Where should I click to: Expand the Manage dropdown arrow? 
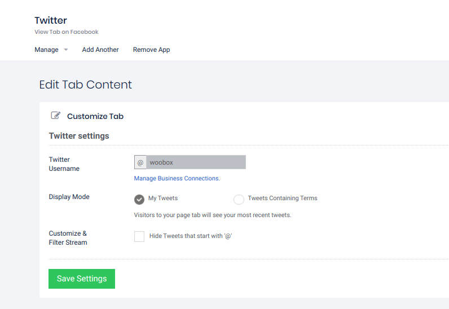click(66, 50)
